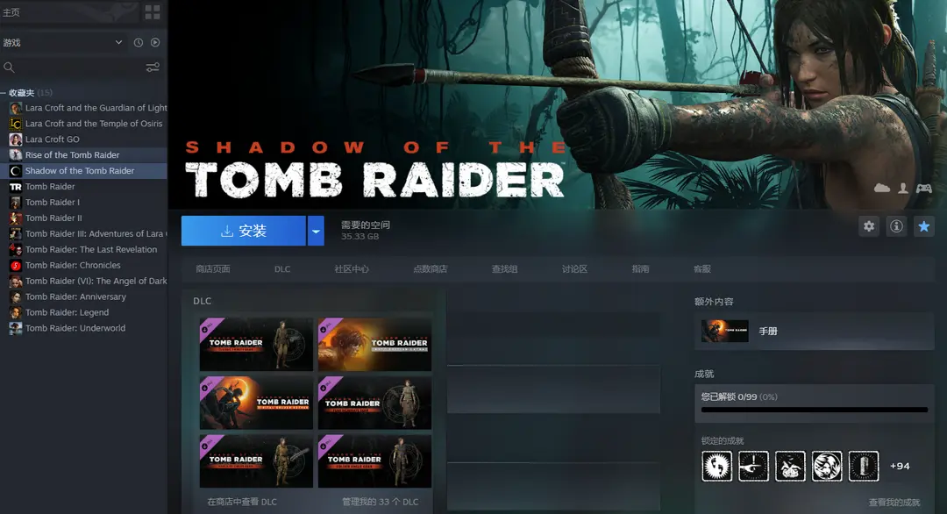Screen dimensions: 947x514
Task: Click +94 to see more achievements
Action: pos(900,467)
